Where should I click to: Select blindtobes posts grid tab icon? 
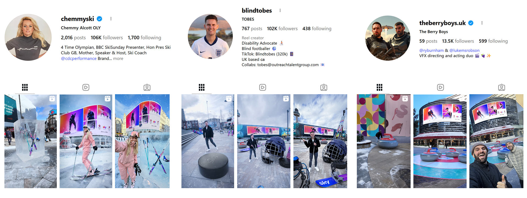pos(202,87)
